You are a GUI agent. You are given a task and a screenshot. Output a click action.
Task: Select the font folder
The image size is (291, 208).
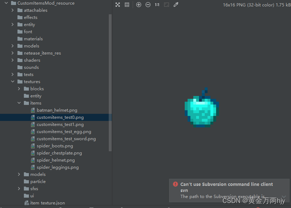click(x=28, y=32)
